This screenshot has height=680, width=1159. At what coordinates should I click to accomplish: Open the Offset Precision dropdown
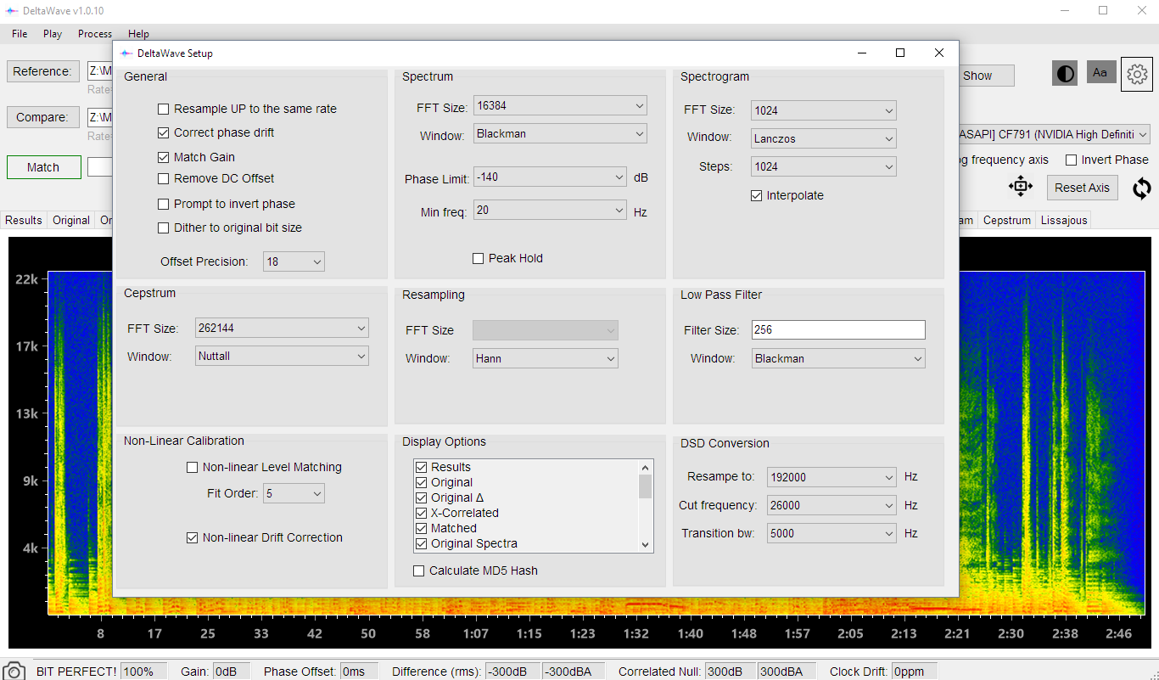(x=294, y=261)
